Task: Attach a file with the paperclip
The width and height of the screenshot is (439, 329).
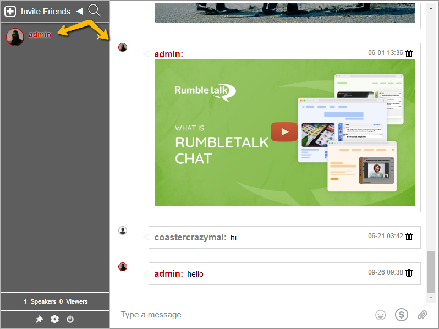Action: click(x=422, y=315)
